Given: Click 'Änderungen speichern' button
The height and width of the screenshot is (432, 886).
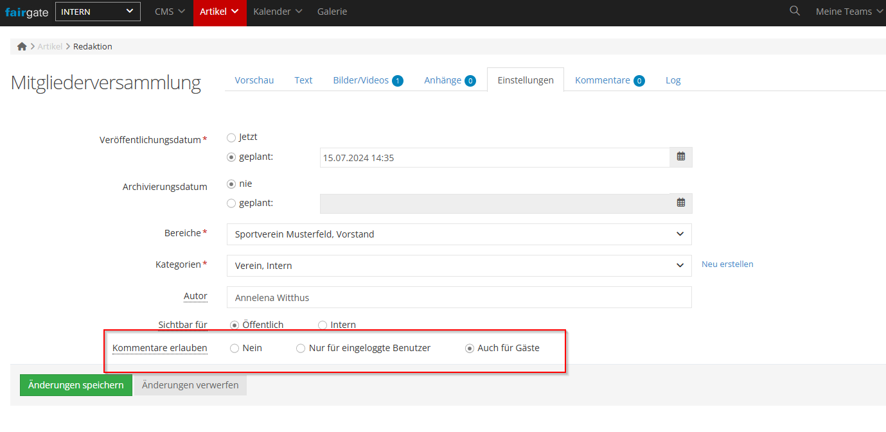Looking at the screenshot, I should coord(76,385).
